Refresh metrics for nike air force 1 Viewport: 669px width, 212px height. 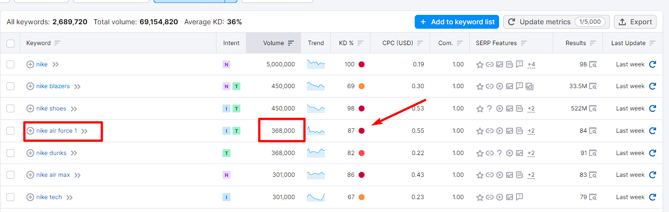(x=653, y=131)
